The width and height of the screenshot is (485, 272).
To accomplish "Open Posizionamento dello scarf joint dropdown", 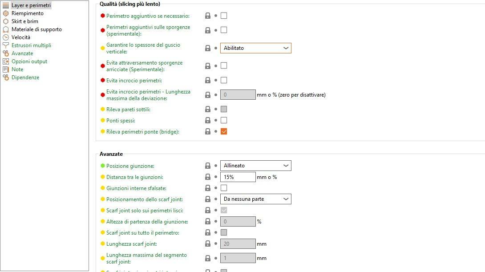I will [x=255, y=199].
